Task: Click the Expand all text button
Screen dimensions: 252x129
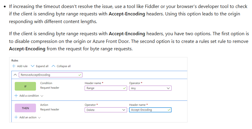Action: coord(42,66)
